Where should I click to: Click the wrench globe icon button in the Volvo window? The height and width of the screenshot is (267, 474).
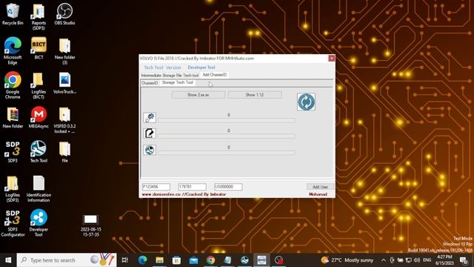(x=150, y=150)
